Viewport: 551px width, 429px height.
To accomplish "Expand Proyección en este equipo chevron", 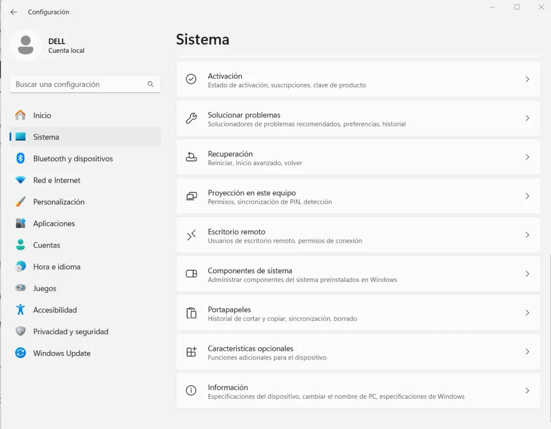I will tap(527, 196).
